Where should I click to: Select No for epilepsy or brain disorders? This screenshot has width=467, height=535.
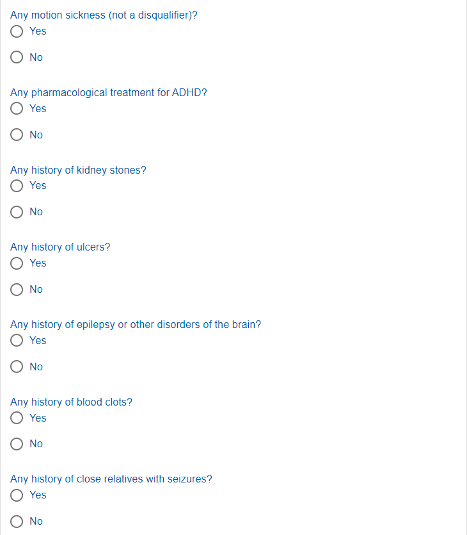click(17, 366)
